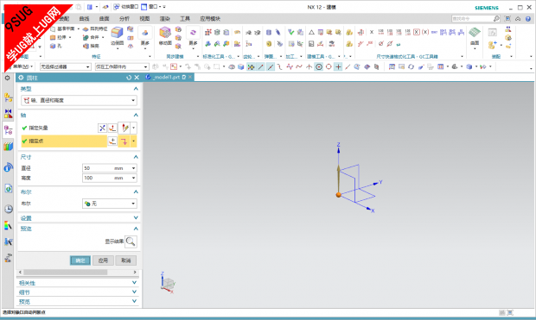Click the 基准平面 datum plane icon
This screenshot has width=536, height=320.
coord(53,29)
